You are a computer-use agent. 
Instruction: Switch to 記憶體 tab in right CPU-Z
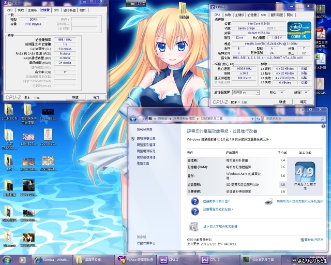tap(252, 15)
